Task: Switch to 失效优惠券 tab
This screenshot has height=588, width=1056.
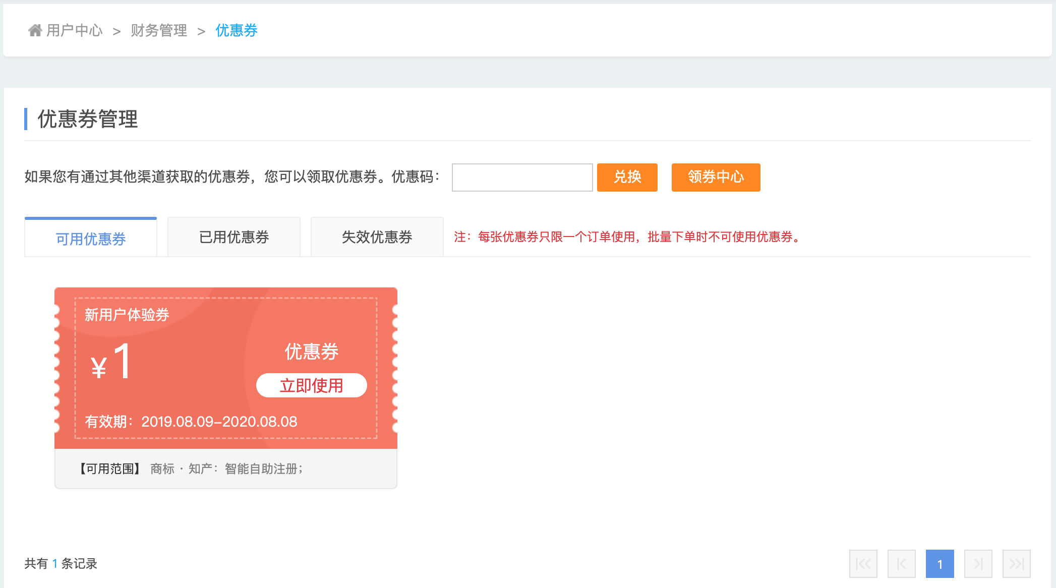Action: (377, 238)
